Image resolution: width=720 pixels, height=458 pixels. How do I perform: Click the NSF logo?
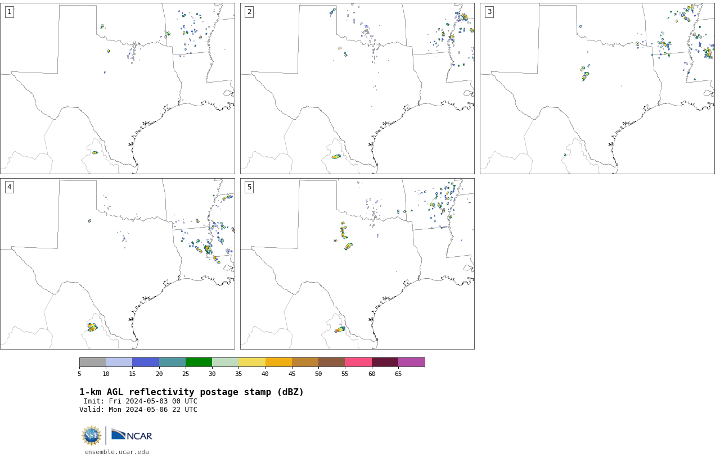92,436
